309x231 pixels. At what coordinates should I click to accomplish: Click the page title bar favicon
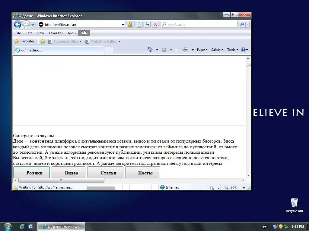(15, 16)
